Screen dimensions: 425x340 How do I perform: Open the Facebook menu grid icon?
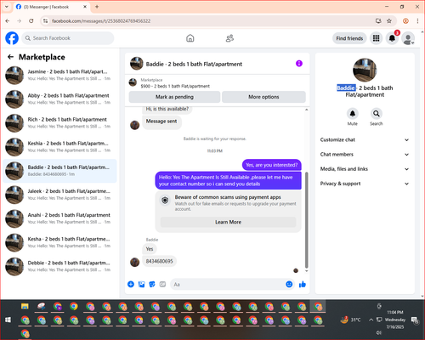pos(376,38)
